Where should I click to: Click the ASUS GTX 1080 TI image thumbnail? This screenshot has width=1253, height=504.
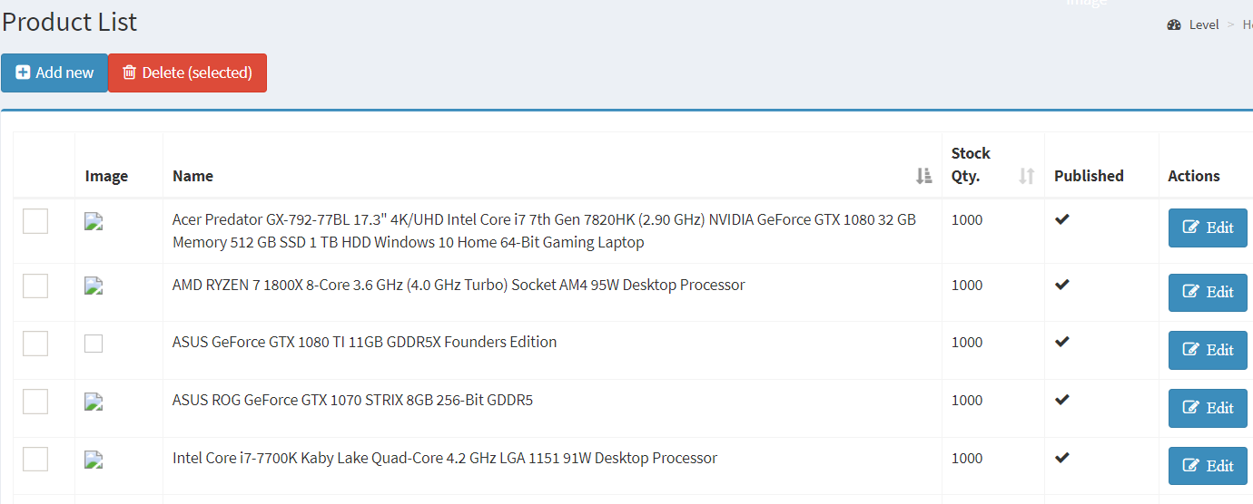pyautogui.click(x=94, y=344)
